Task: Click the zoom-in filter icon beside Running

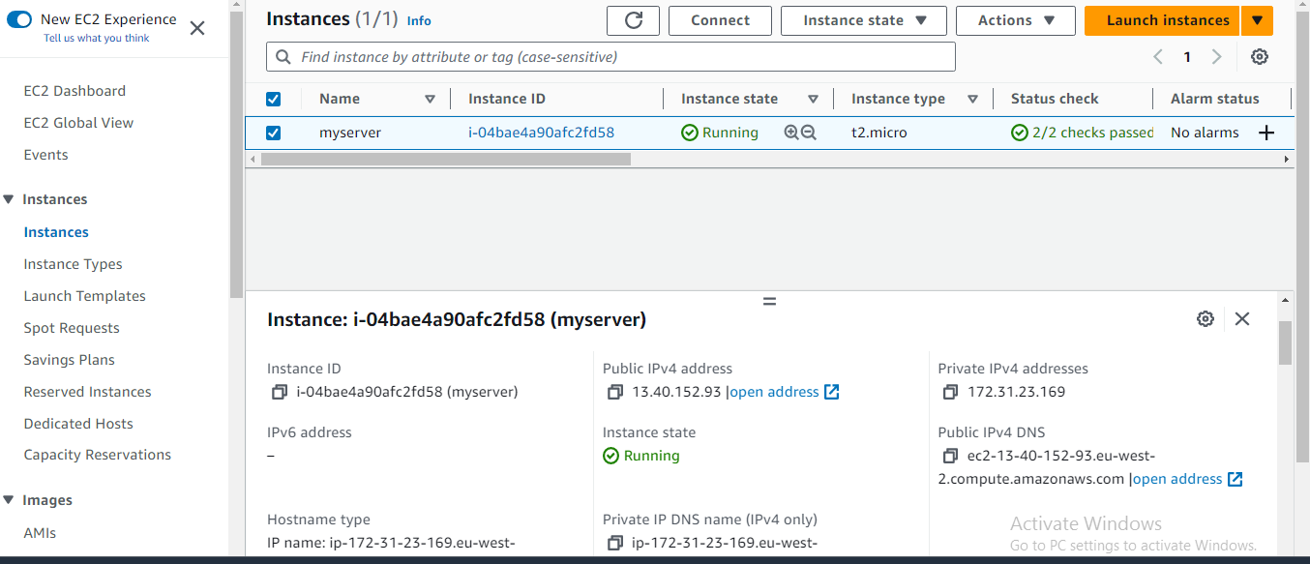Action: pyautogui.click(x=791, y=133)
